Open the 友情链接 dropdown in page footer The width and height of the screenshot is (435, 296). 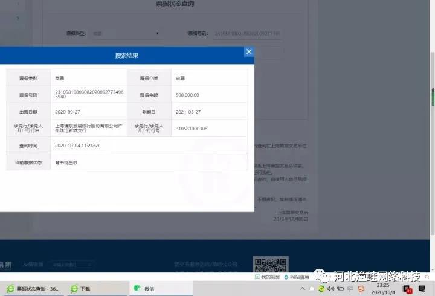[71, 265]
